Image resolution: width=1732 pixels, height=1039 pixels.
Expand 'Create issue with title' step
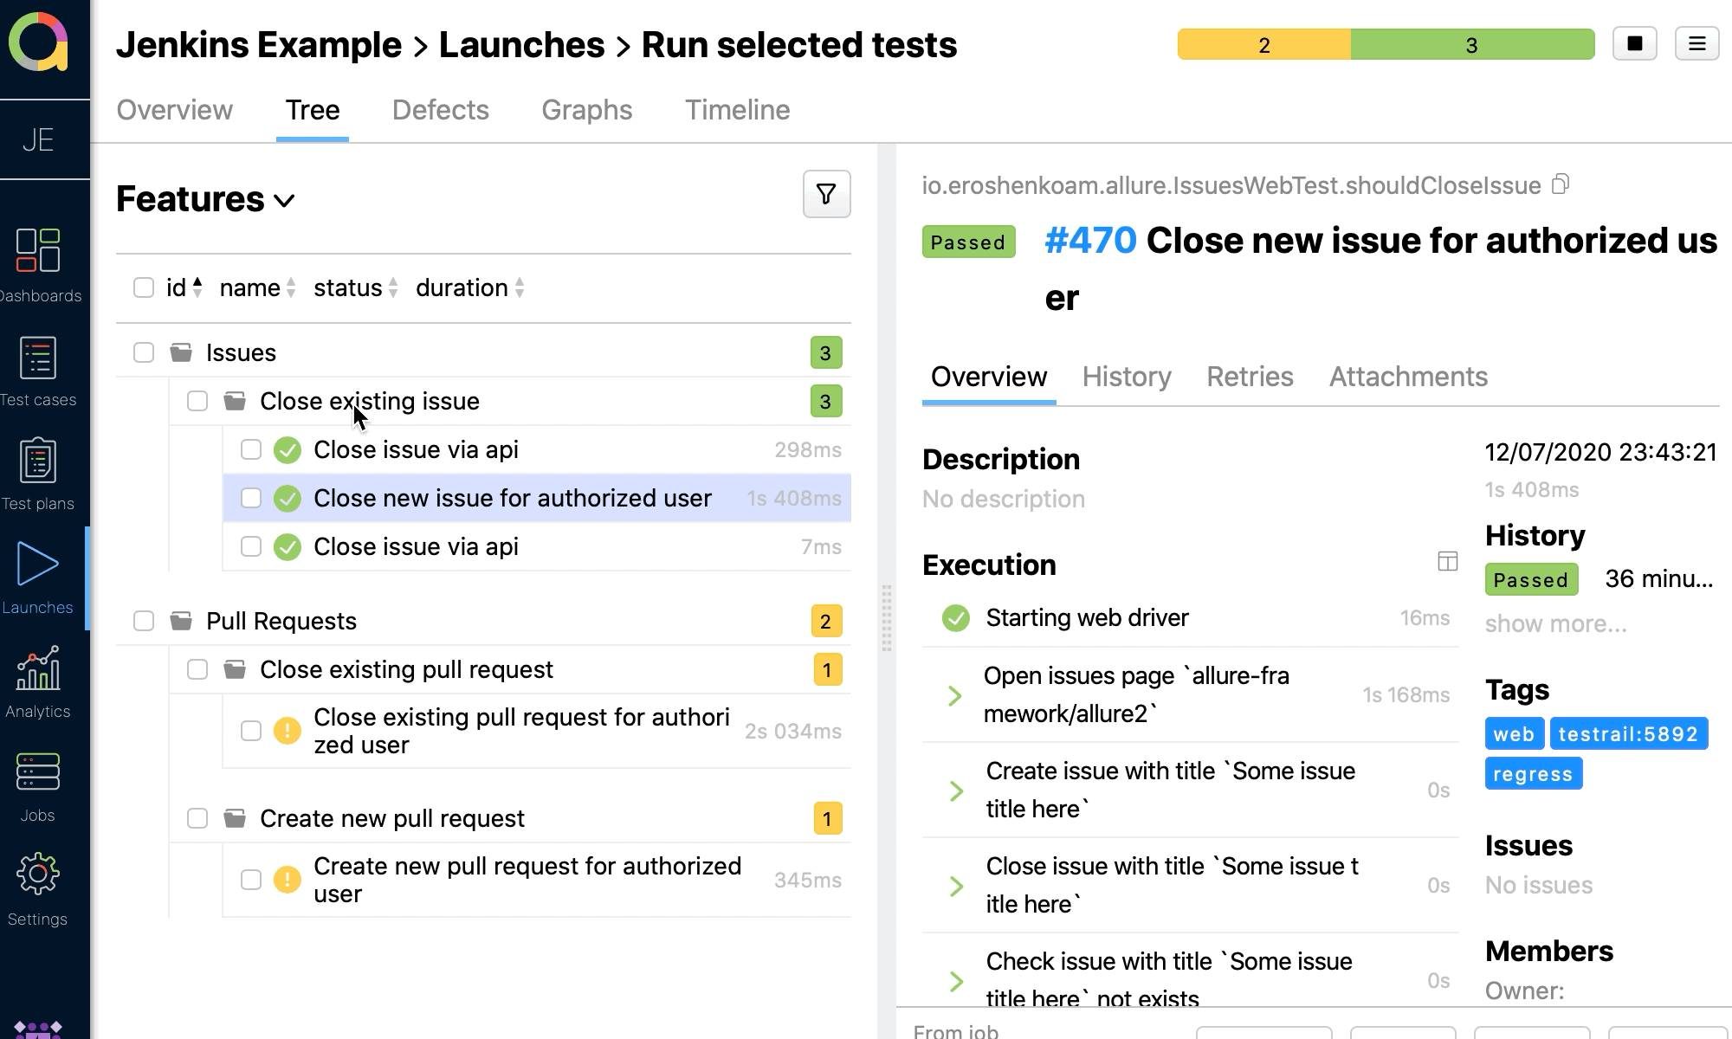pyautogui.click(x=956, y=791)
